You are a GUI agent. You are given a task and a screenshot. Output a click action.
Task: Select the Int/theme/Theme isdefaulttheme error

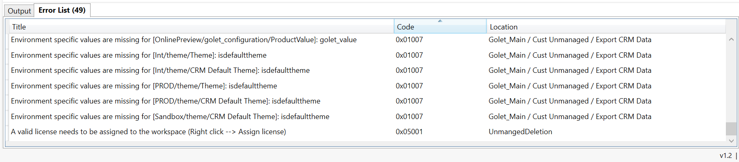pos(367,55)
